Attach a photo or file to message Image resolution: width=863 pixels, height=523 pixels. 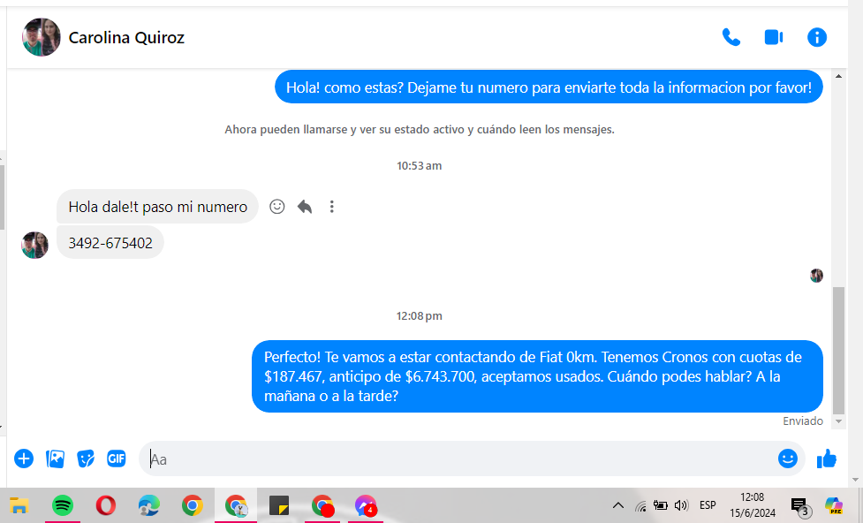pos(55,459)
